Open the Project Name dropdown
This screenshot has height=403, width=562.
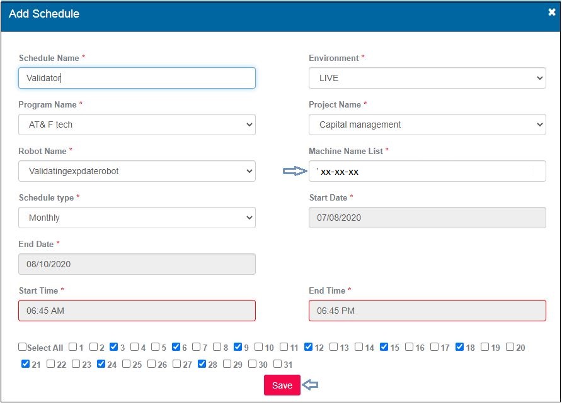427,124
